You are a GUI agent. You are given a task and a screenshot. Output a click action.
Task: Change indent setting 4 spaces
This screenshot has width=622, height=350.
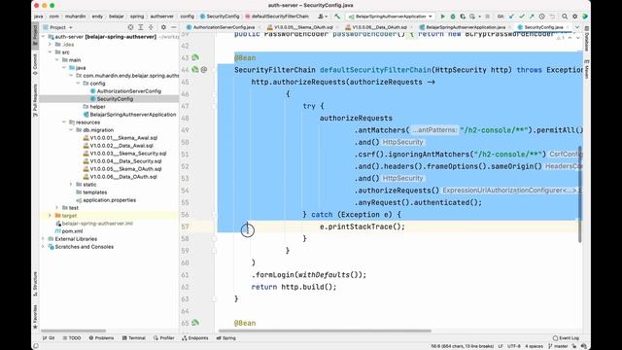[534, 346]
